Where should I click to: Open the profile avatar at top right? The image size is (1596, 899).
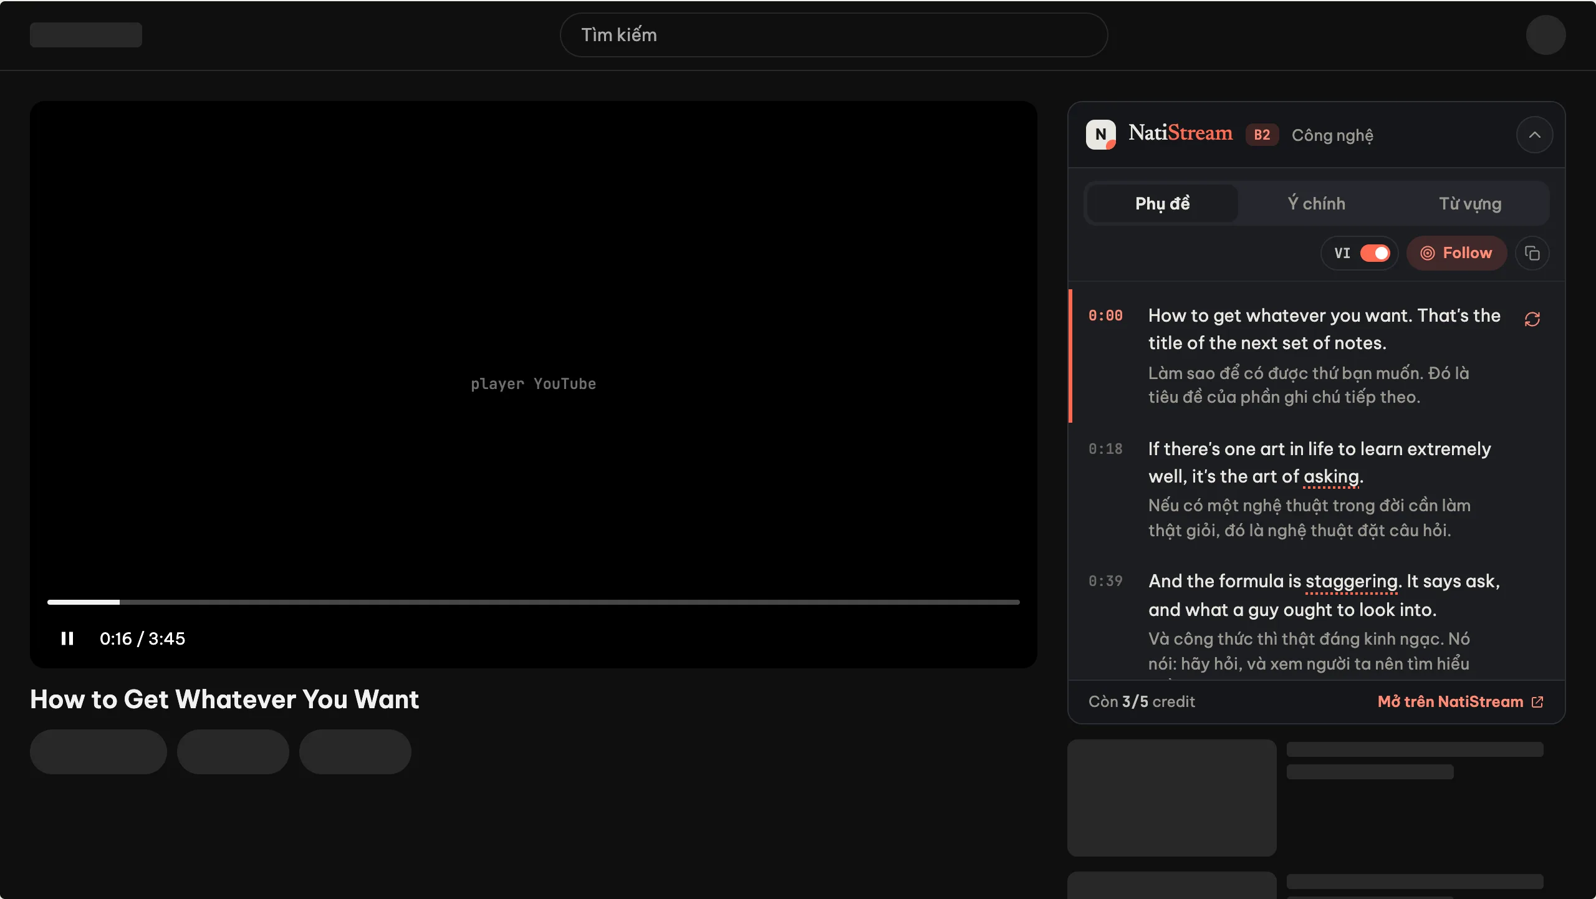tap(1546, 35)
